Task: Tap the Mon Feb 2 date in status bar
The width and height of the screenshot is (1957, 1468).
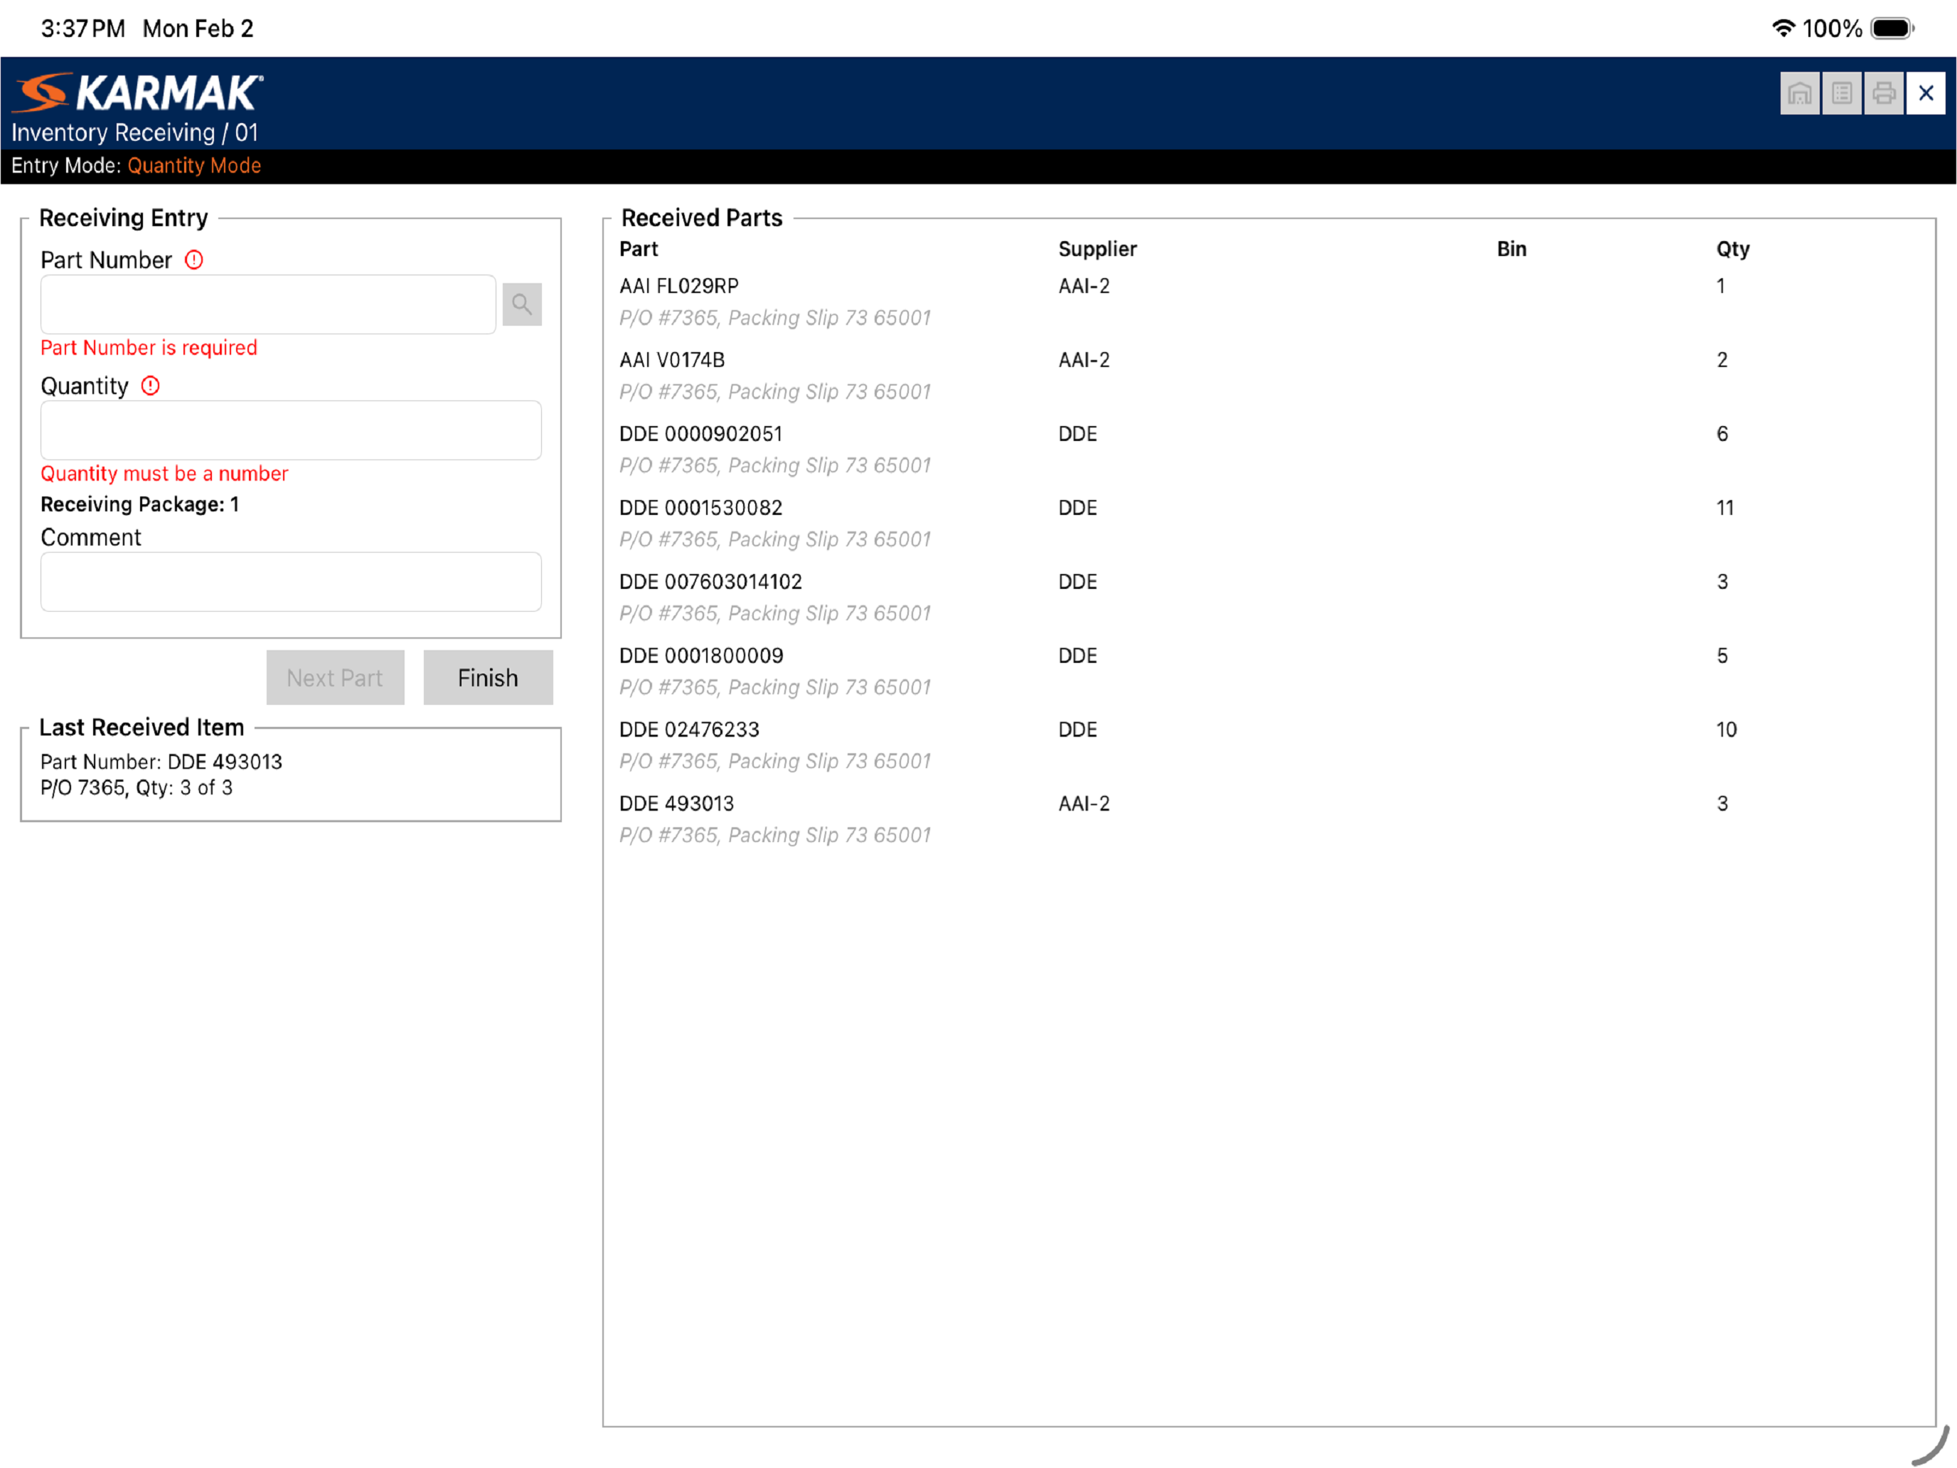Action: click(198, 28)
